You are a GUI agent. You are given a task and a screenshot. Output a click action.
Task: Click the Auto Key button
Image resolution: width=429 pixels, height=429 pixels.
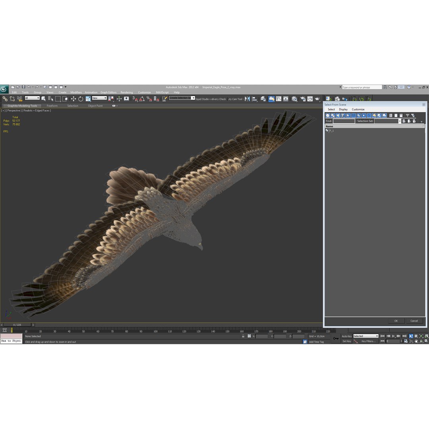pyautogui.click(x=346, y=336)
